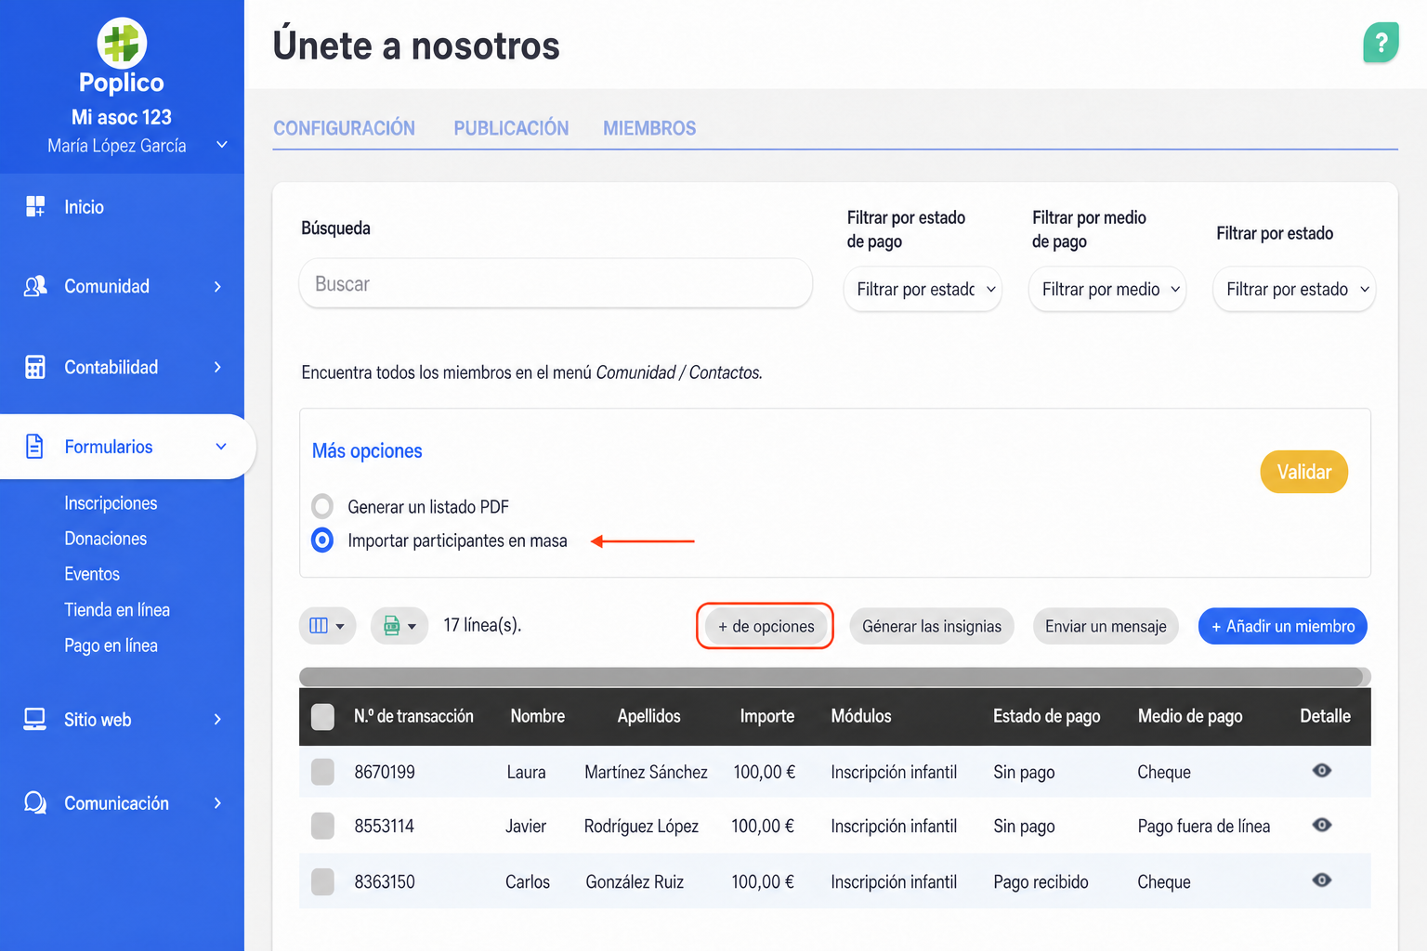Expand the Contabilidad submenu chevron
The width and height of the screenshot is (1427, 951).
click(218, 367)
